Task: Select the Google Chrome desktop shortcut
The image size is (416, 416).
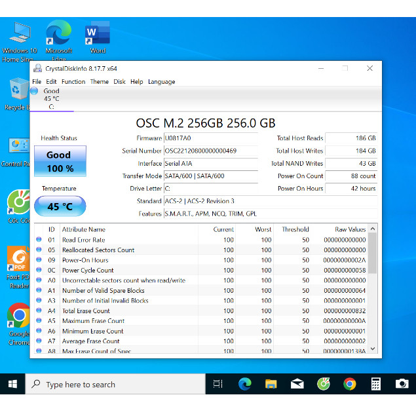Action: click(x=18, y=324)
